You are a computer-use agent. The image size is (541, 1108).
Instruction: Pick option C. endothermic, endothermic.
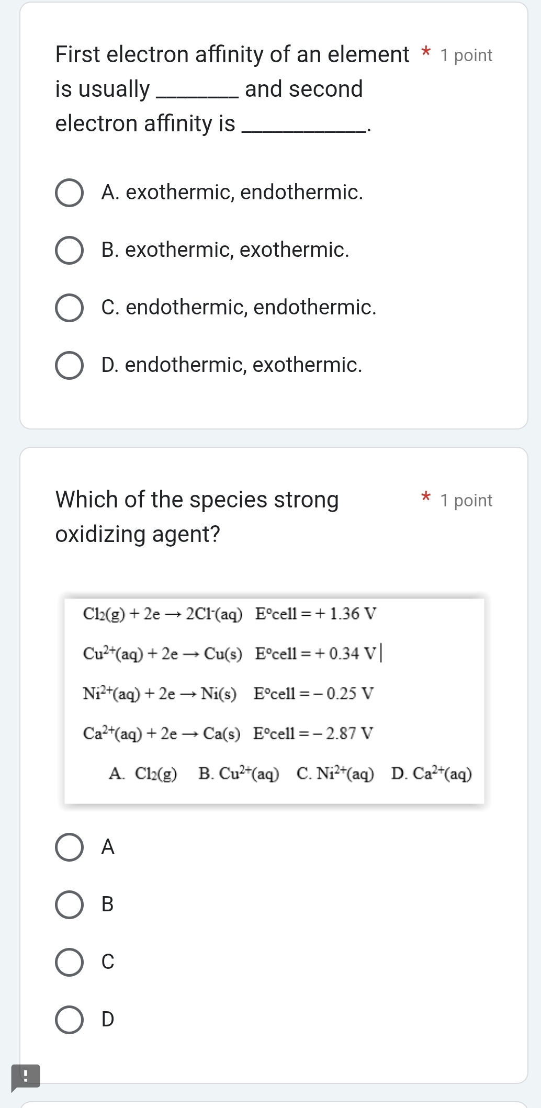pyautogui.click(x=69, y=308)
